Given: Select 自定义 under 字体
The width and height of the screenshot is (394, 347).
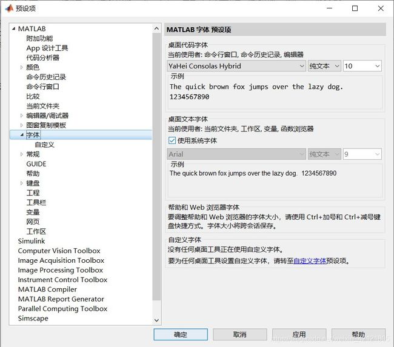Looking at the screenshot, I should 45,145.
